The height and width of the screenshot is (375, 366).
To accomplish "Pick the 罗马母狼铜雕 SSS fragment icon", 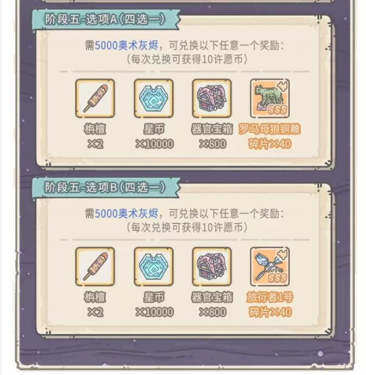I will [270, 98].
